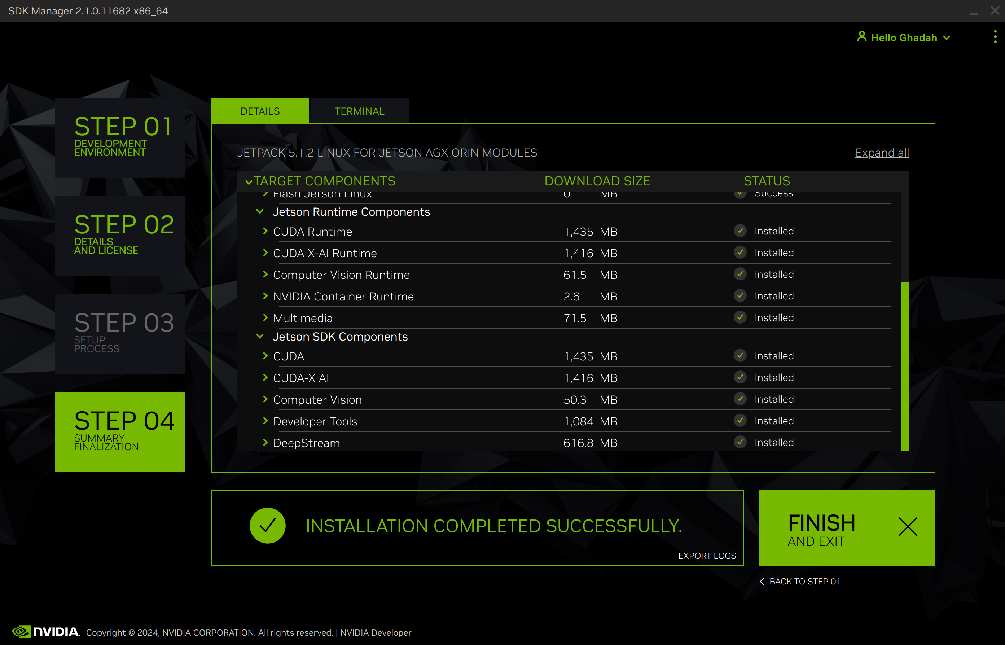Click the Expand all link
The image size is (1005, 645).
coord(882,153)
